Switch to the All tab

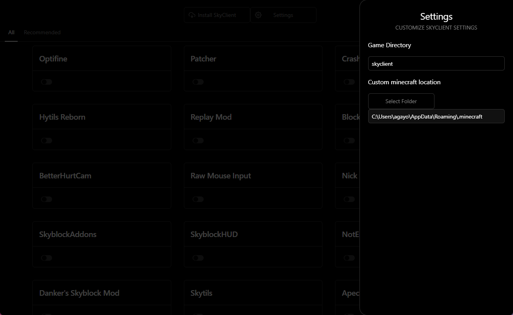[11, 32]
